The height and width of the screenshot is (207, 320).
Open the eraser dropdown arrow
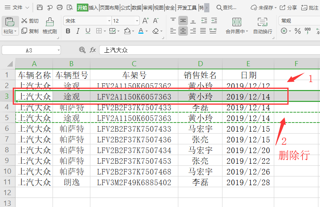(x=161, y=31)
